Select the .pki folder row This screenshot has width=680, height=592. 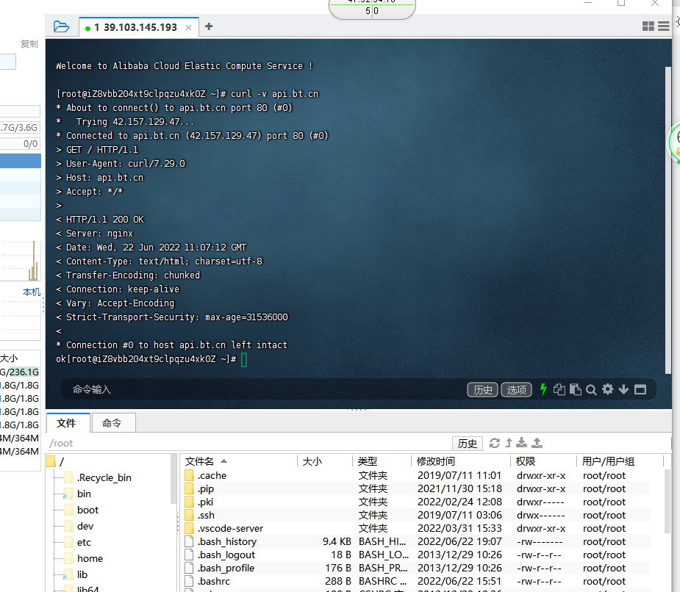416,502
